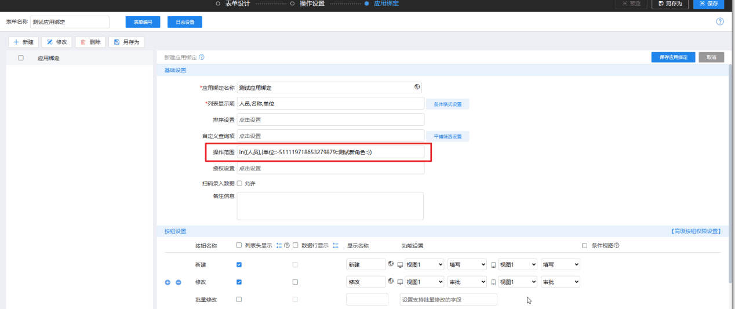The image size is (735, 309).
Task: Check 数据行显示 for 修改 row
Action: tap(295, 282)
